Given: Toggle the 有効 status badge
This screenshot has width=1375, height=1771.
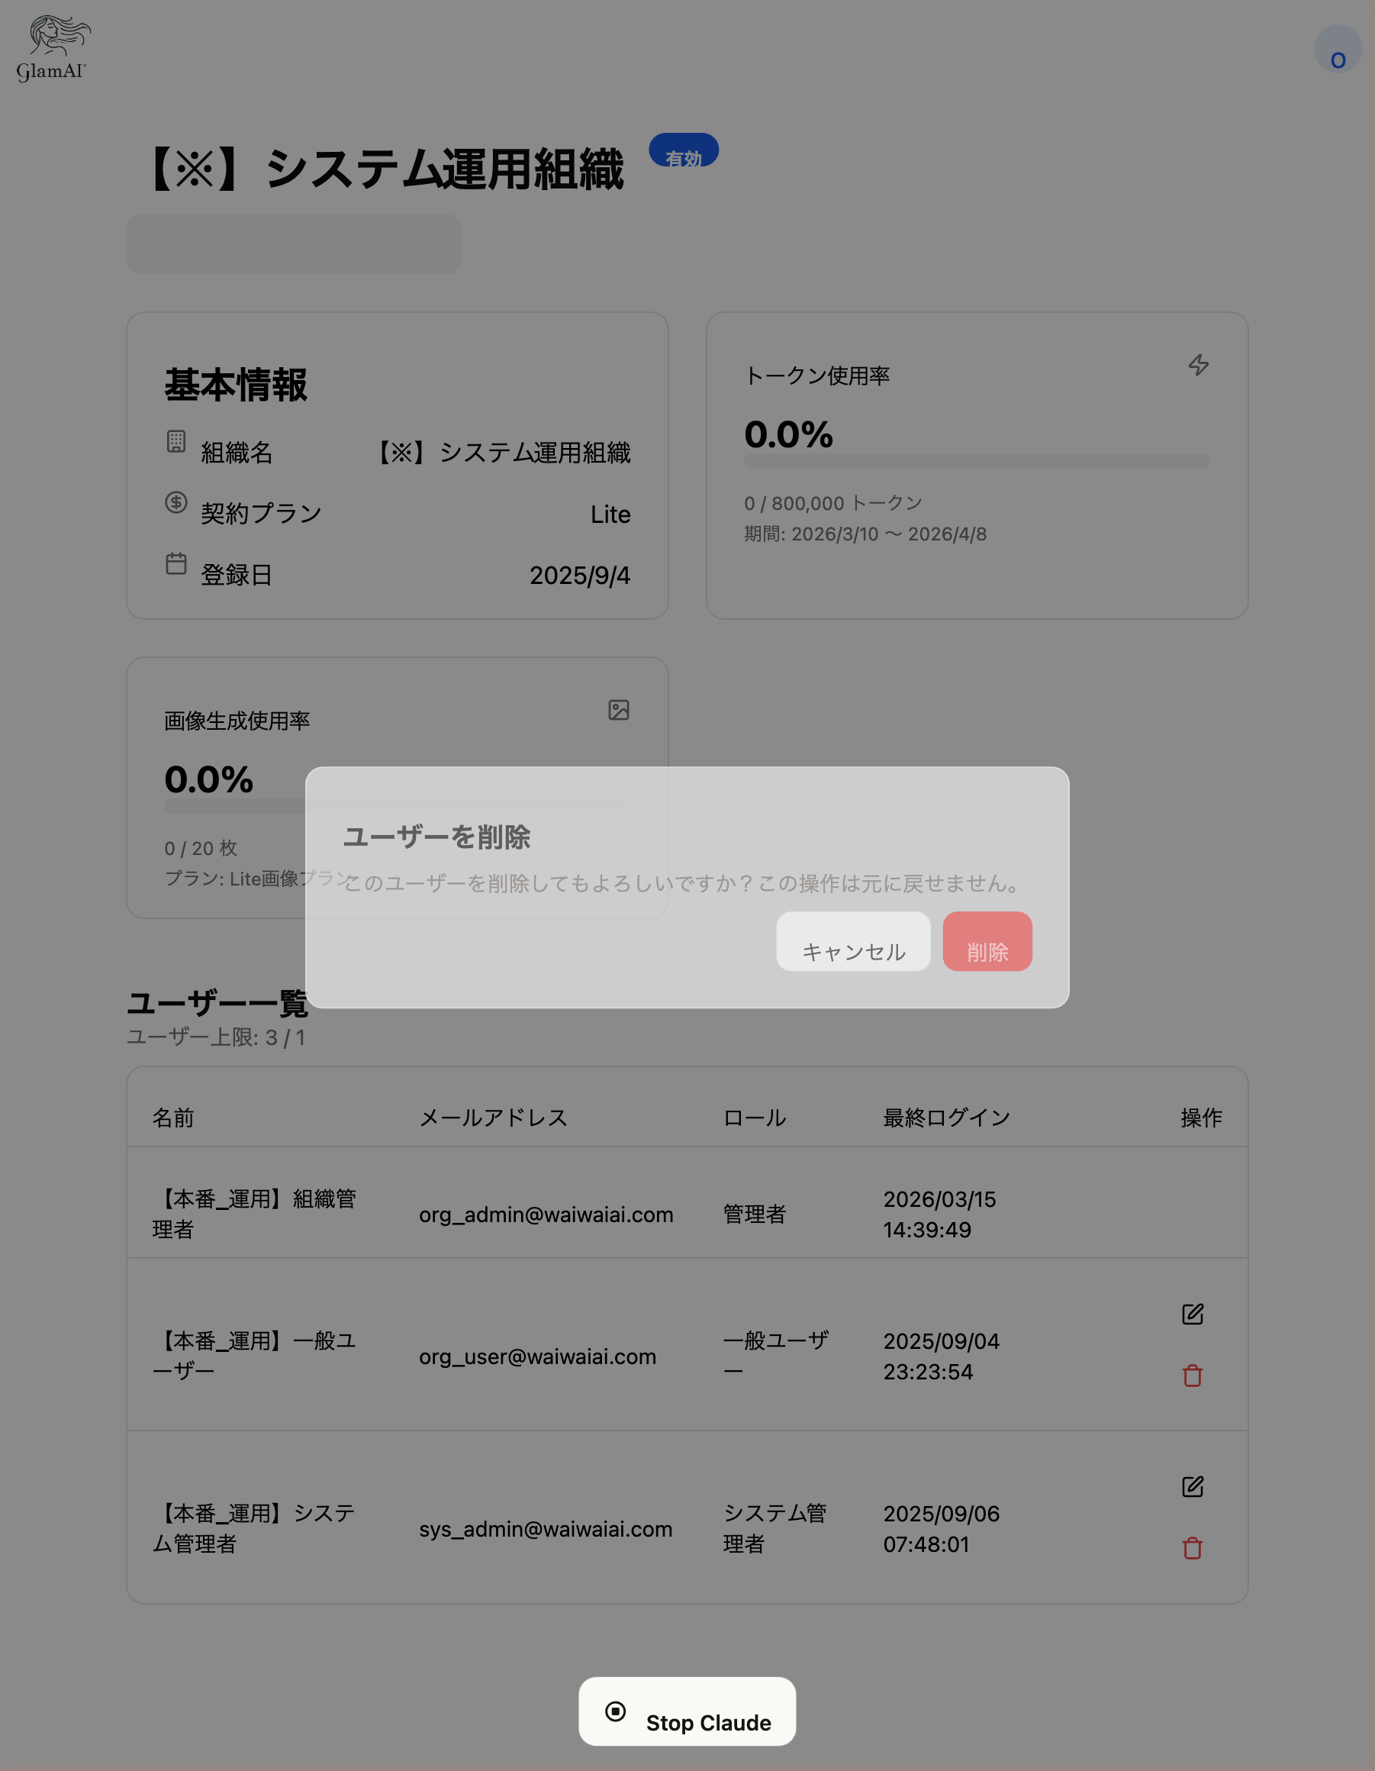Looking at the screenshot, I should click(x=683, y=150).
